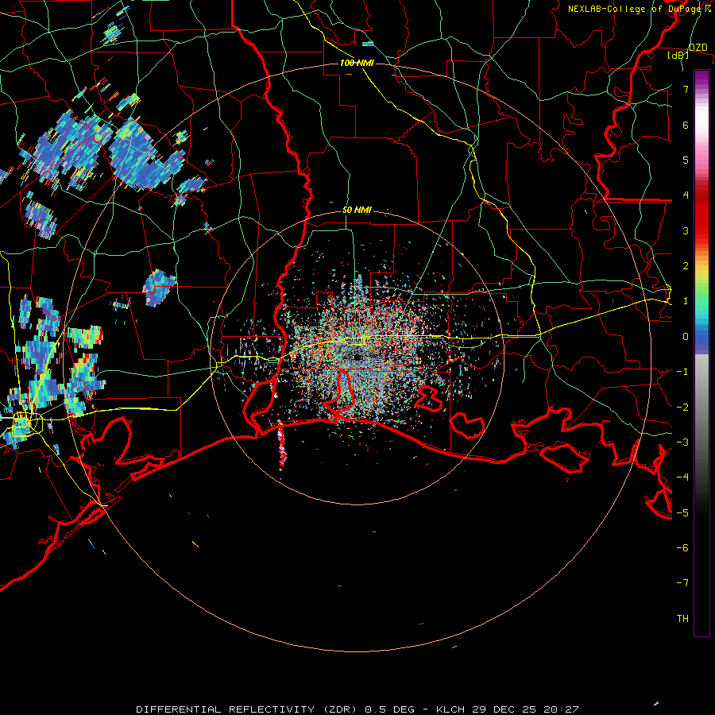Click the radar site center dot
The image size is (715, 715).
click(357, 357)
